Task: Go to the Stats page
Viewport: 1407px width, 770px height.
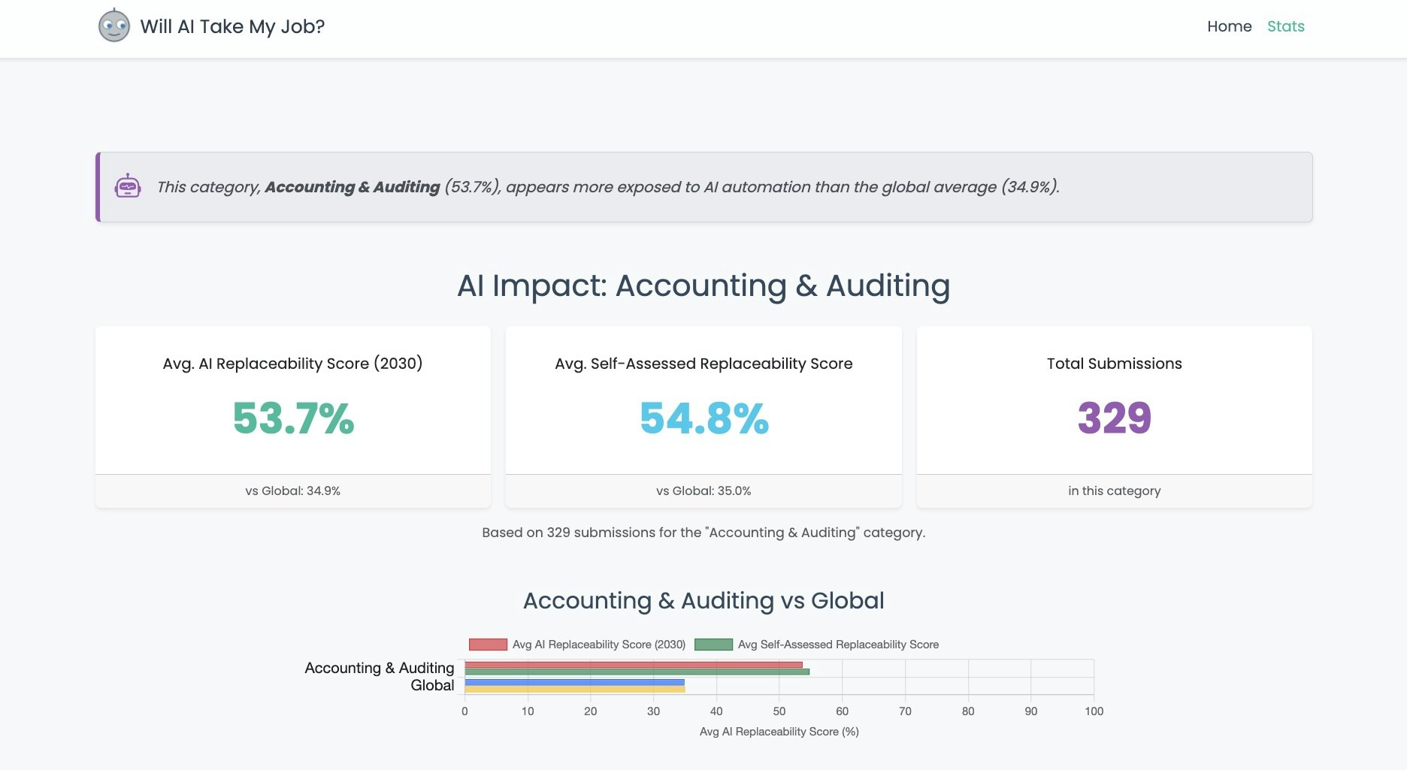Action: (x=1285, y=26)
